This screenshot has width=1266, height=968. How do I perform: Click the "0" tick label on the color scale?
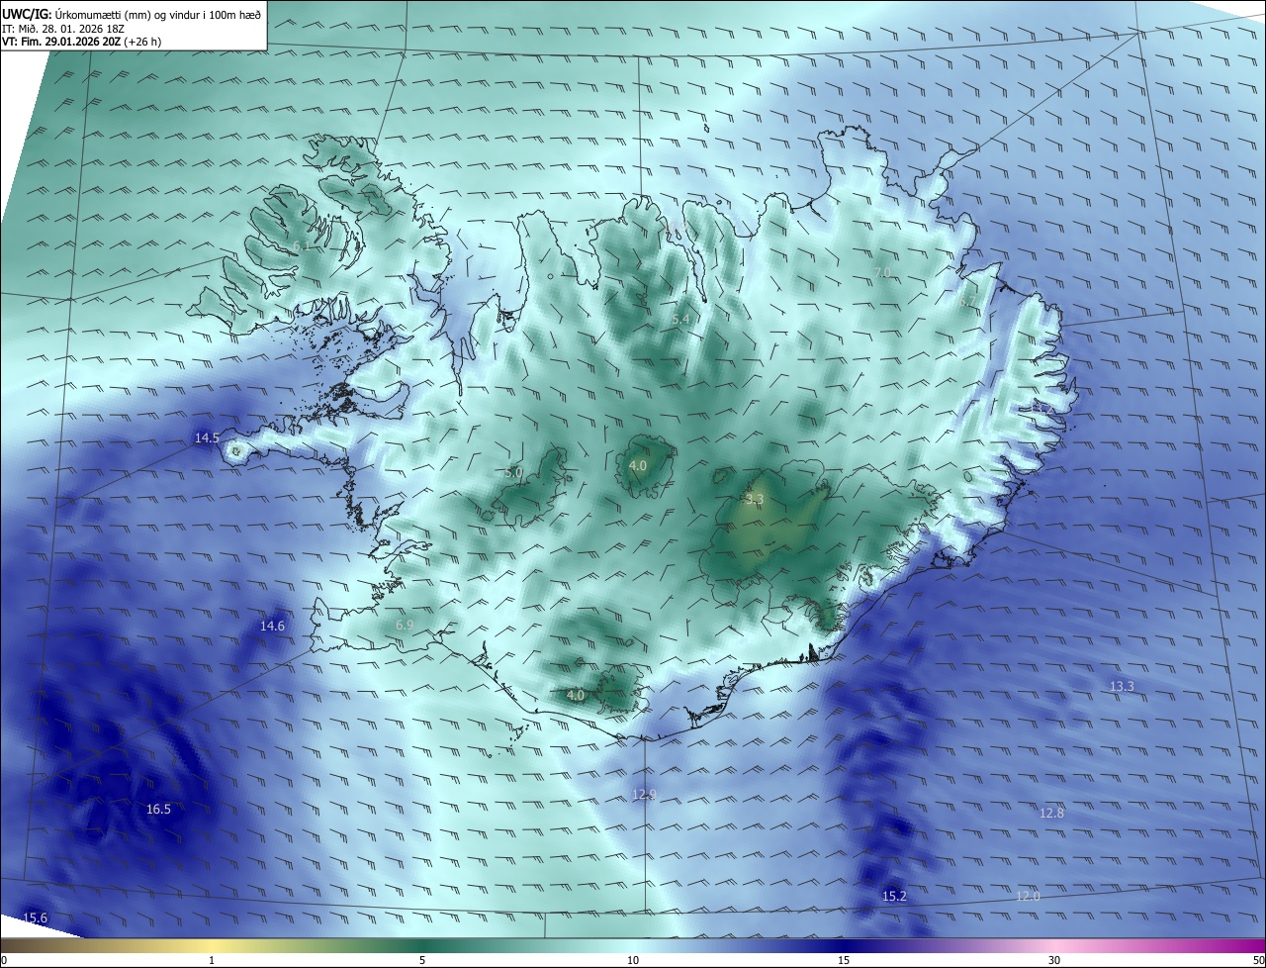4,960
